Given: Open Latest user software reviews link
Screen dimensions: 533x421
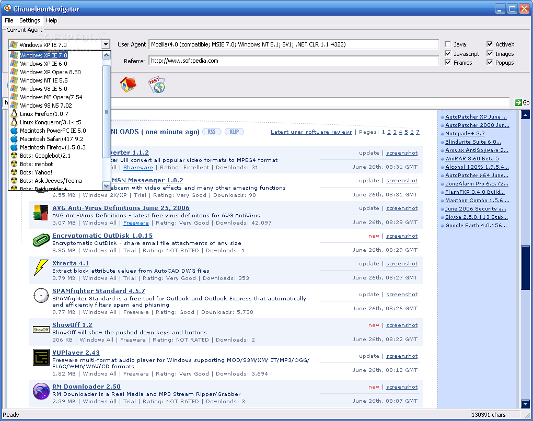Looking at the screenshot, I should pos(311,132).
